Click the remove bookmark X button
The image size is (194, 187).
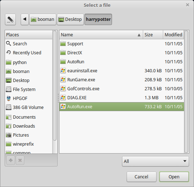click(20, 160)
